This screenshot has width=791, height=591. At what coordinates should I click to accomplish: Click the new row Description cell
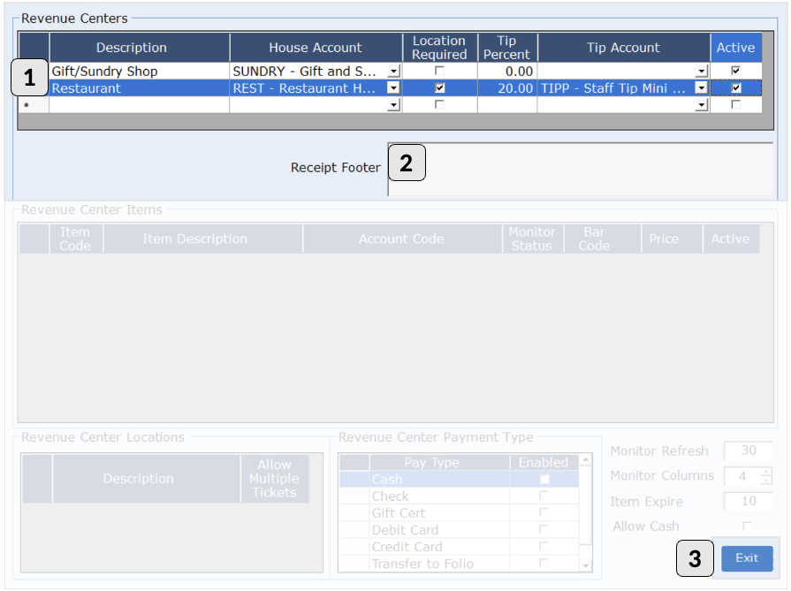[x=139, y=105]
